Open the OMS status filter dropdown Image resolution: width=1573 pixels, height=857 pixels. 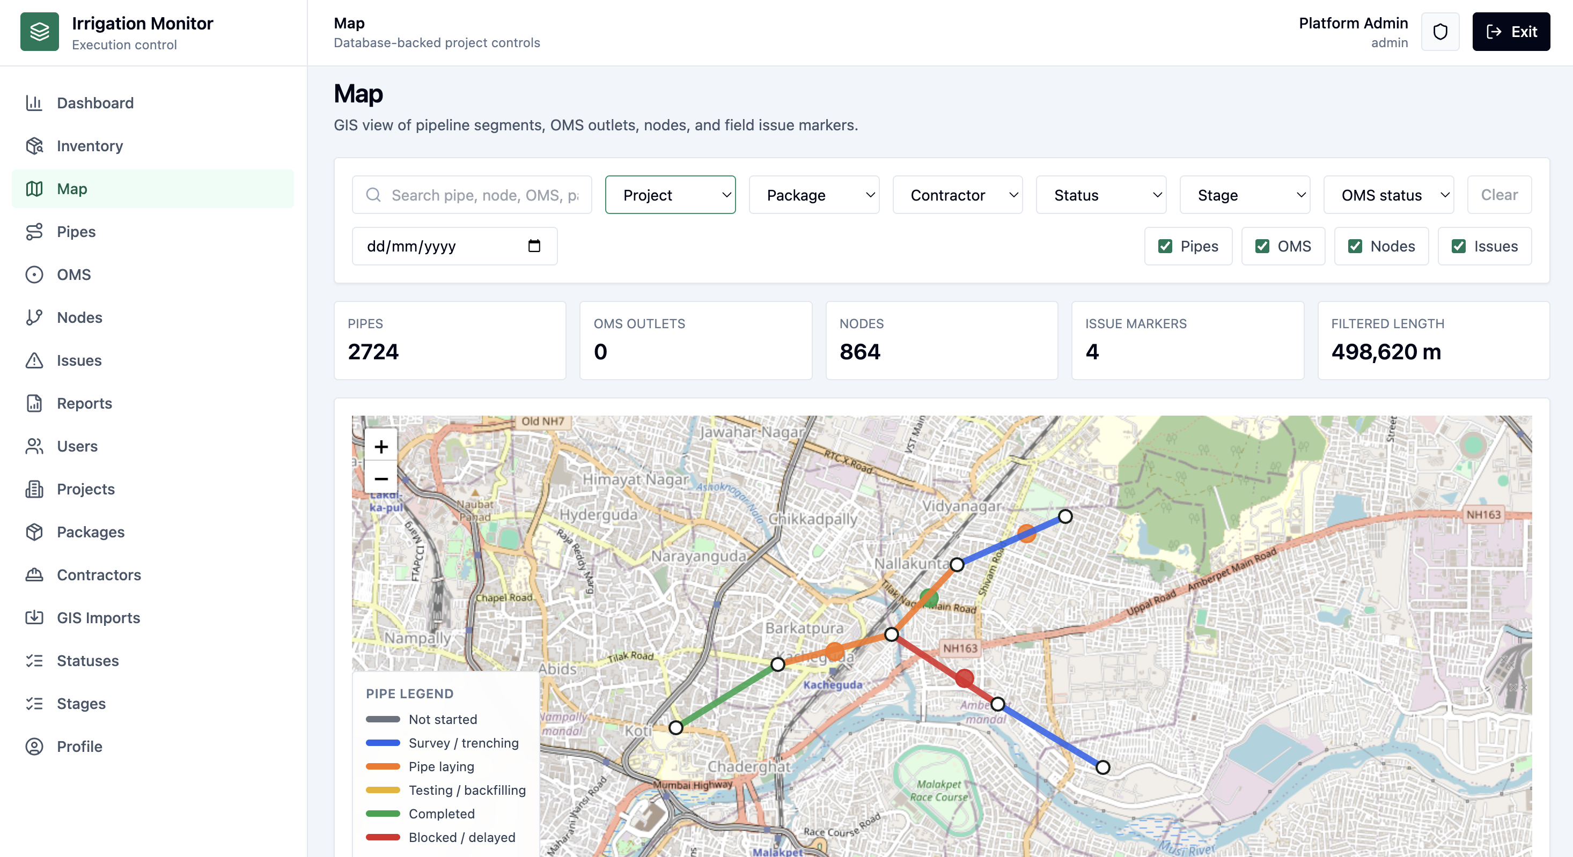[x=1388, y=195]
